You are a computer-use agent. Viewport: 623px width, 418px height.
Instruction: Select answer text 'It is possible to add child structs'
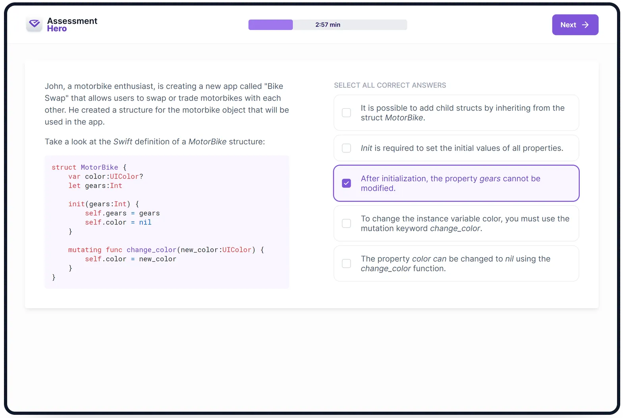tap(463, 113)
